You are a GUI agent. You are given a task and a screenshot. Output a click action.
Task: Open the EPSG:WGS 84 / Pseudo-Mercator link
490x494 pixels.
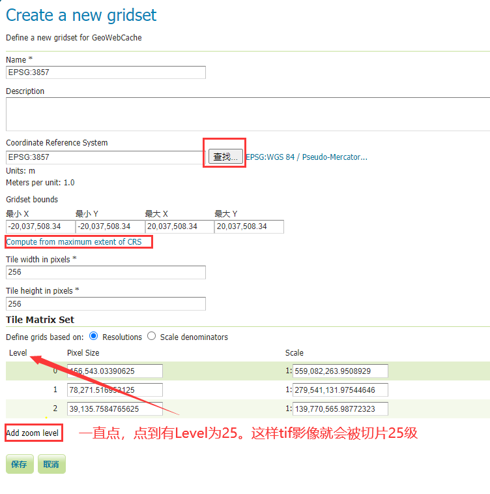(x=306, y=157)
